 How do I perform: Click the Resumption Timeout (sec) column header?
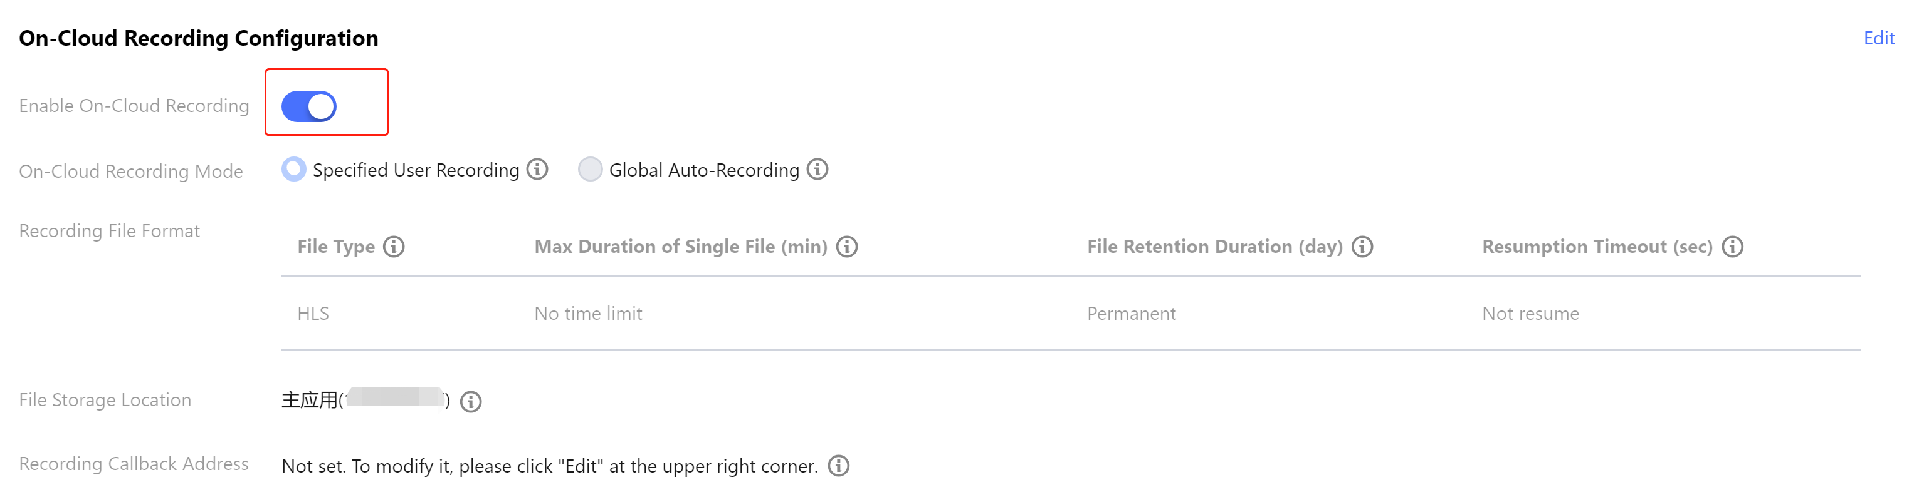[1597, 246]
